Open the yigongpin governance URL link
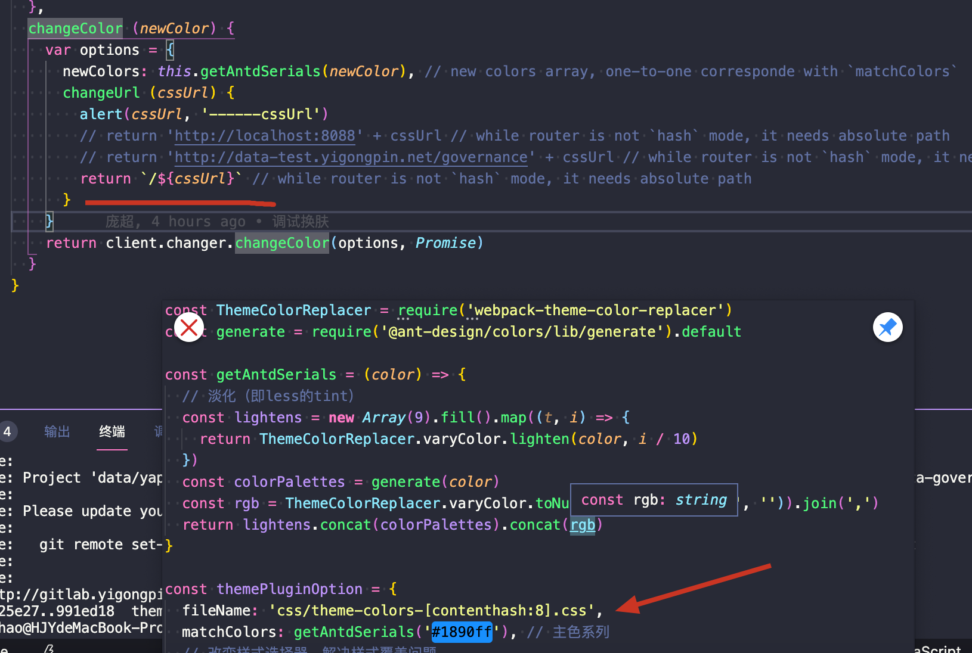 [x=351, y=157]
